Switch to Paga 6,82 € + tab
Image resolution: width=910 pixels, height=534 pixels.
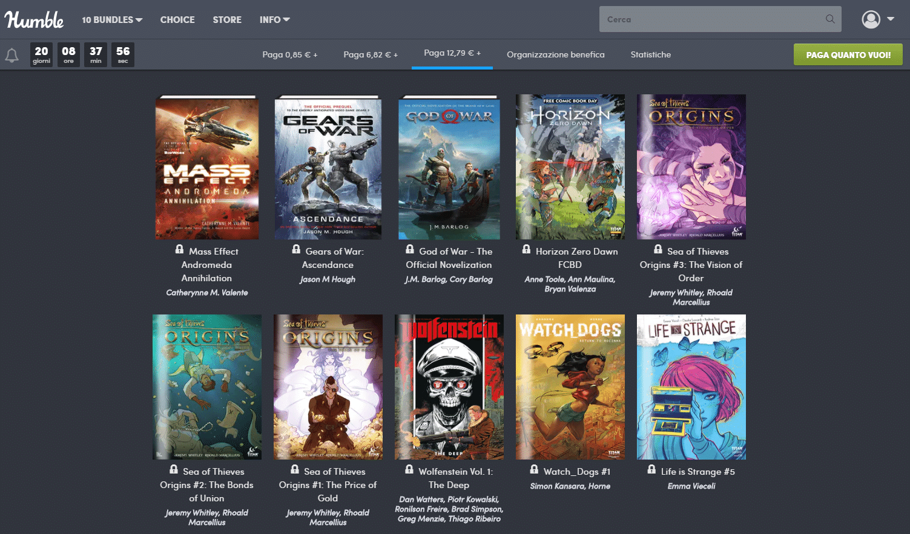click(371, 54)
